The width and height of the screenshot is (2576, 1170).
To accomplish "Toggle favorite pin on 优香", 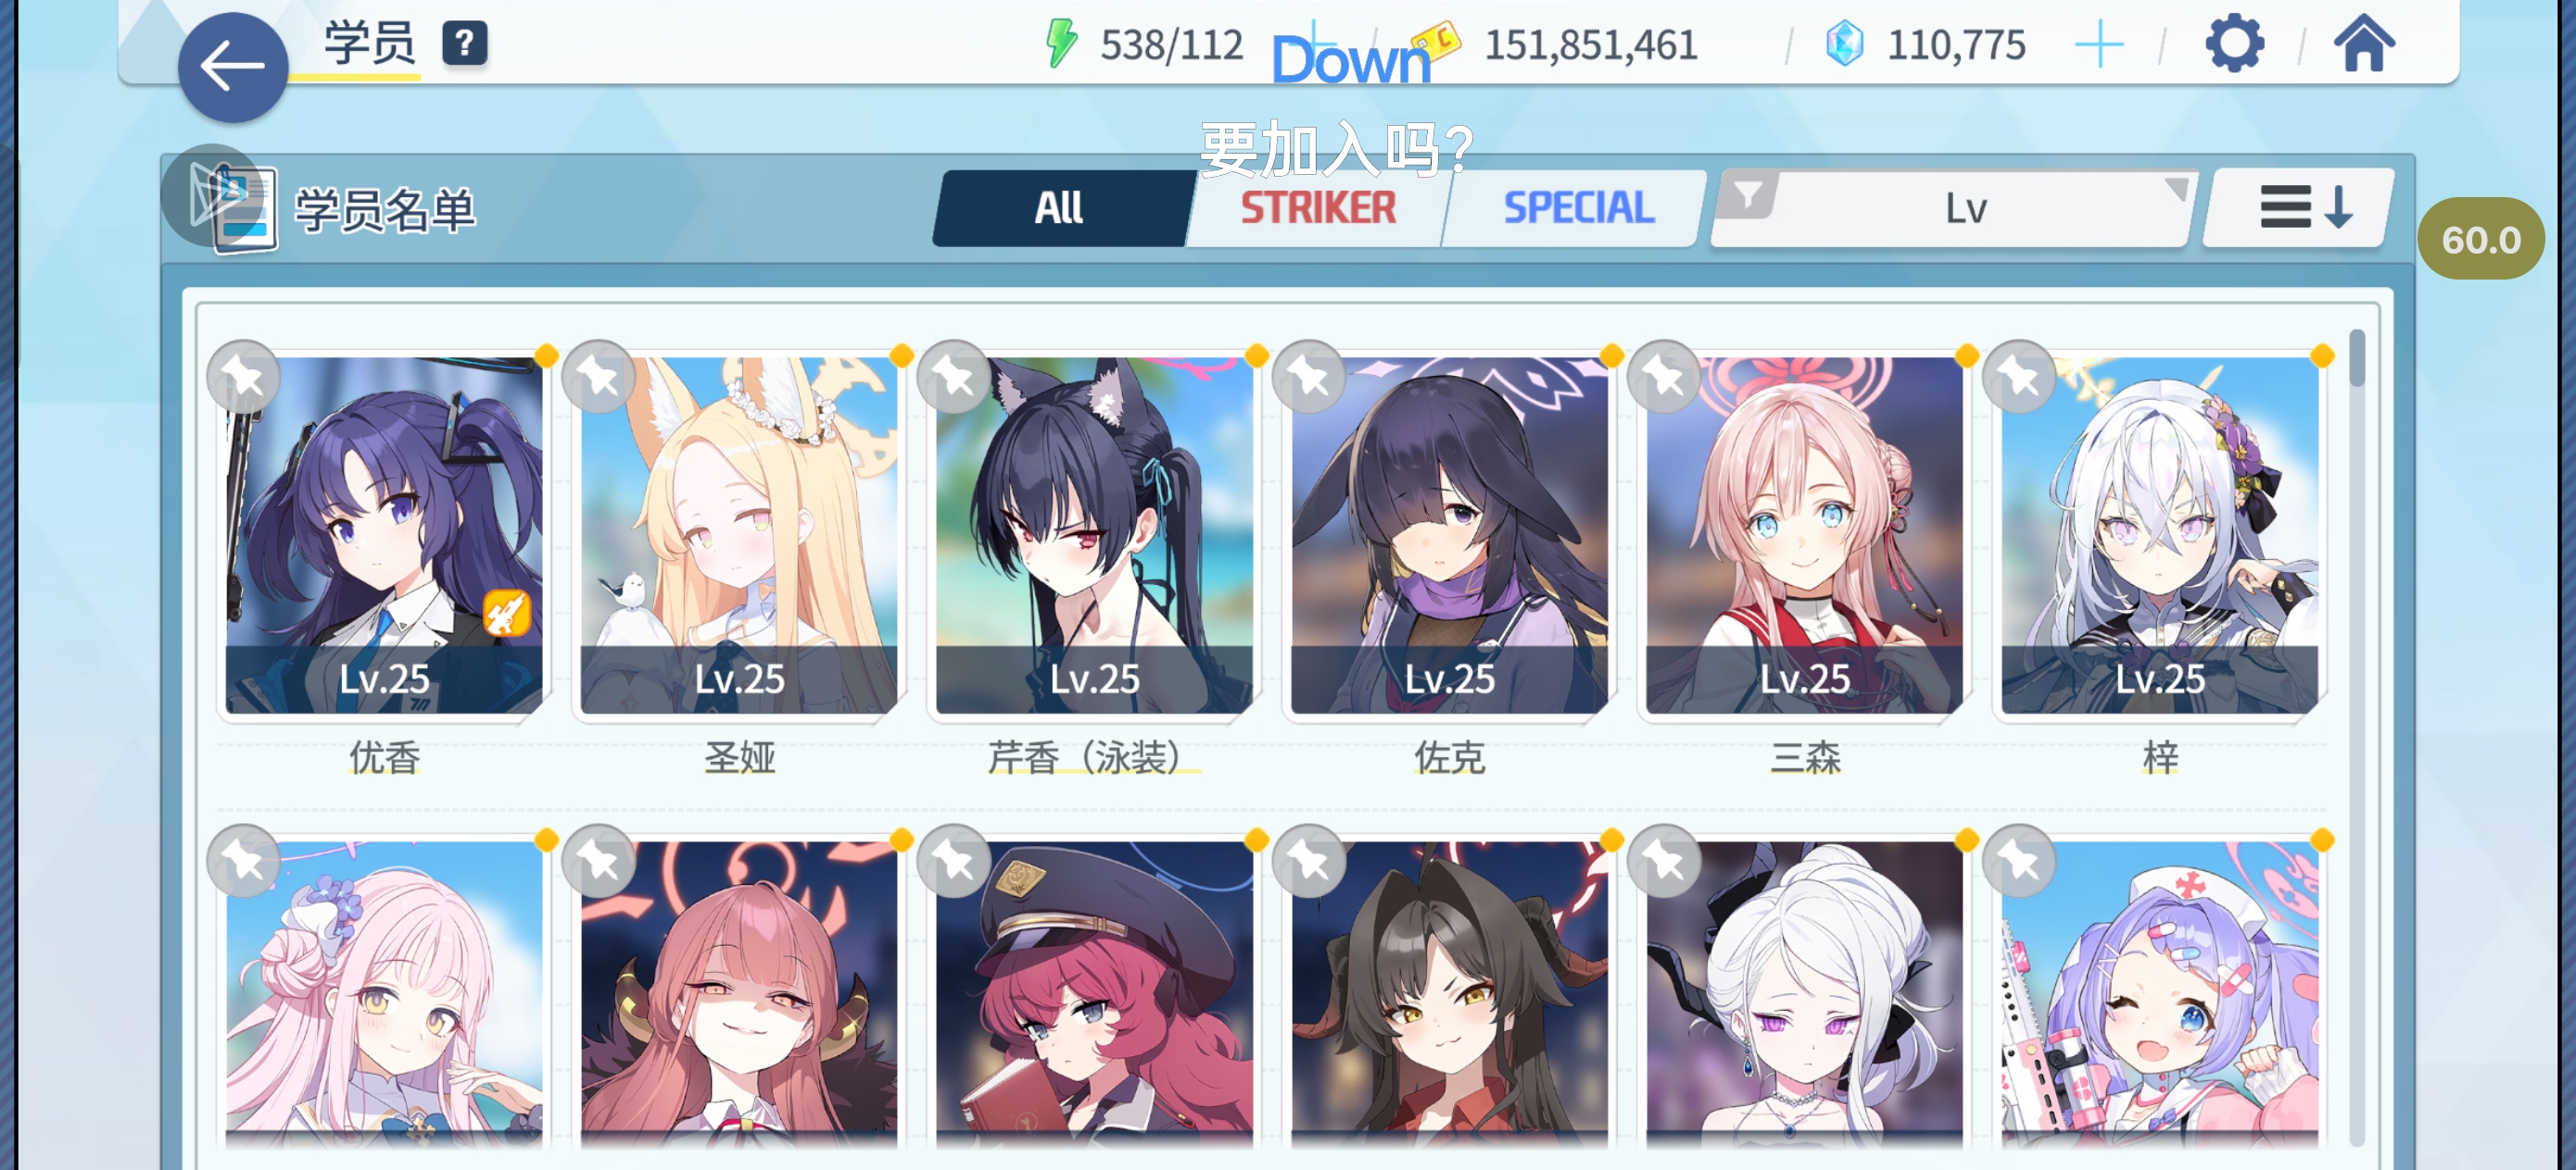I will click(244, 378).
